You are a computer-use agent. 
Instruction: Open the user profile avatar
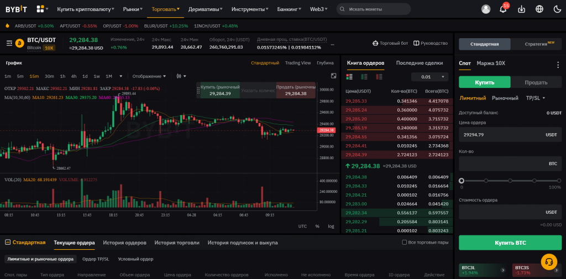[486, 9]
